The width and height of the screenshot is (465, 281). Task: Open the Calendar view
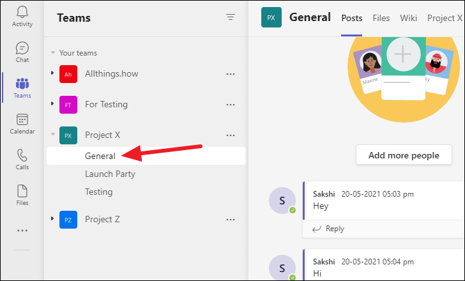click(x=22, y=124)
